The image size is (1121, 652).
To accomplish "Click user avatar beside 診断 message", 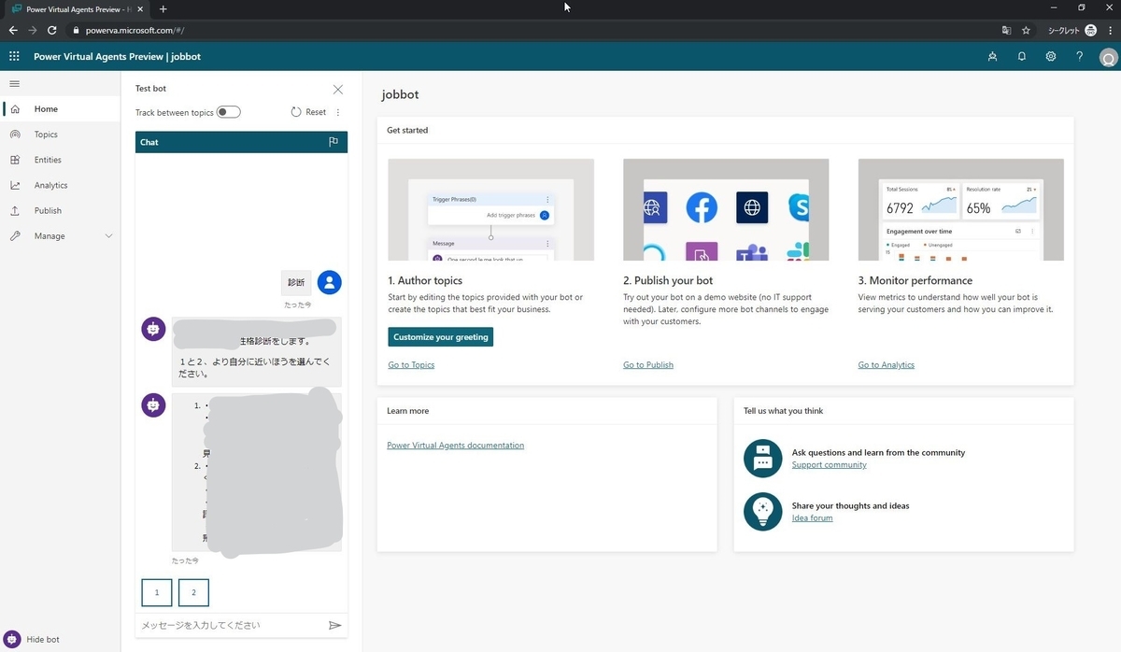I will pyautogui.click(x=329, y=282).
